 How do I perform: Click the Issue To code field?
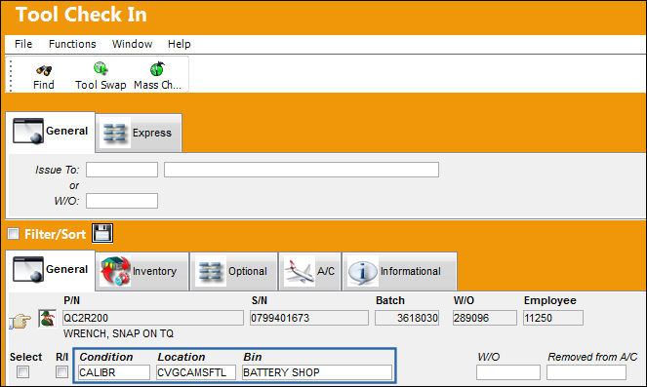[122, 170]
